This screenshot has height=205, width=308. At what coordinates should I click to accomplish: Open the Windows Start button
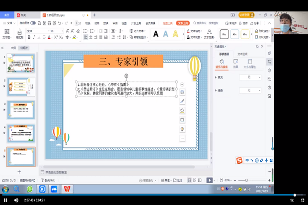pyautogui.click(x=5, y=189)
